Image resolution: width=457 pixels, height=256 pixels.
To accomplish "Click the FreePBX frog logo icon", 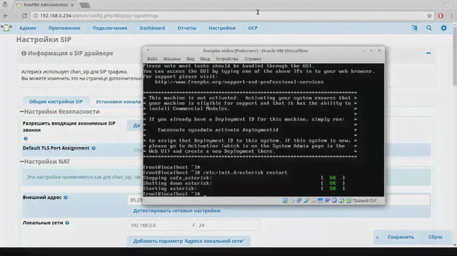I will click(x=7, y=28).
